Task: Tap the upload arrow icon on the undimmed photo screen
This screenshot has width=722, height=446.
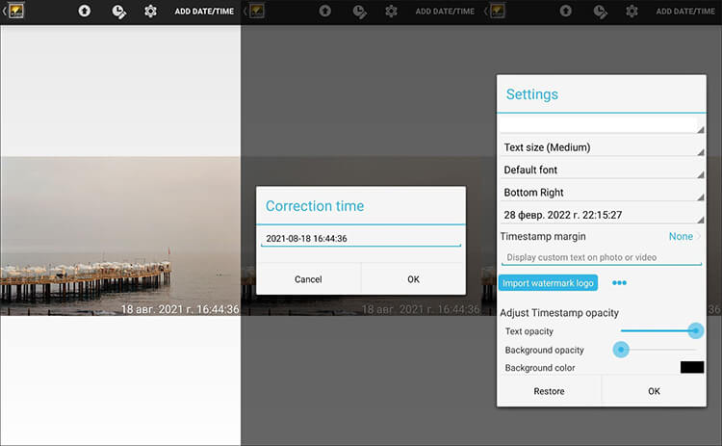Action: (x=85, y=11)
